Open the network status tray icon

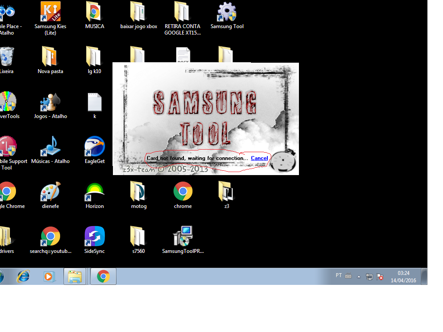[x=369, y=277]
